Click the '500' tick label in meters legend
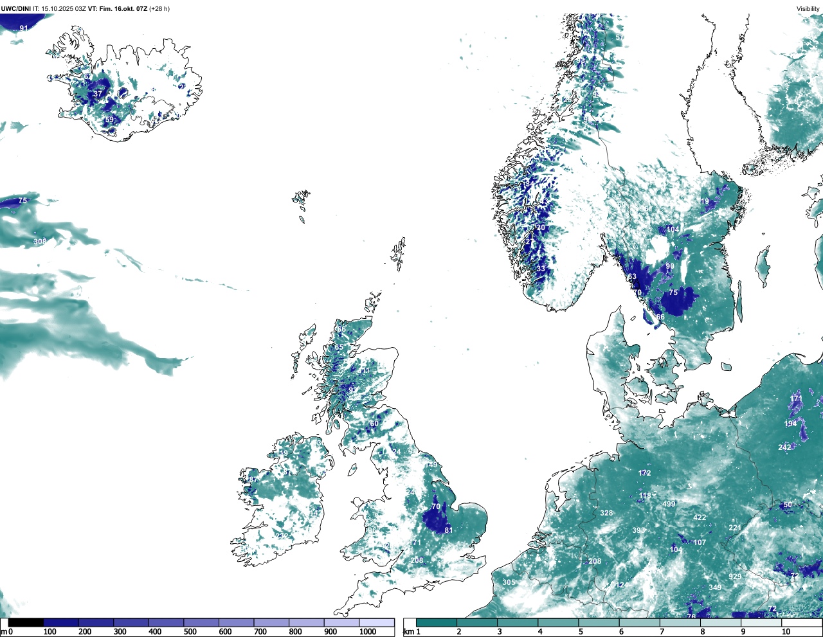The image size is (823, 637). point(190,632)
